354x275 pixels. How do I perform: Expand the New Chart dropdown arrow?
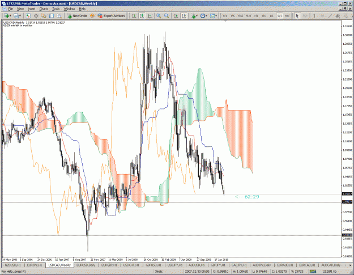tap(10, 16)
